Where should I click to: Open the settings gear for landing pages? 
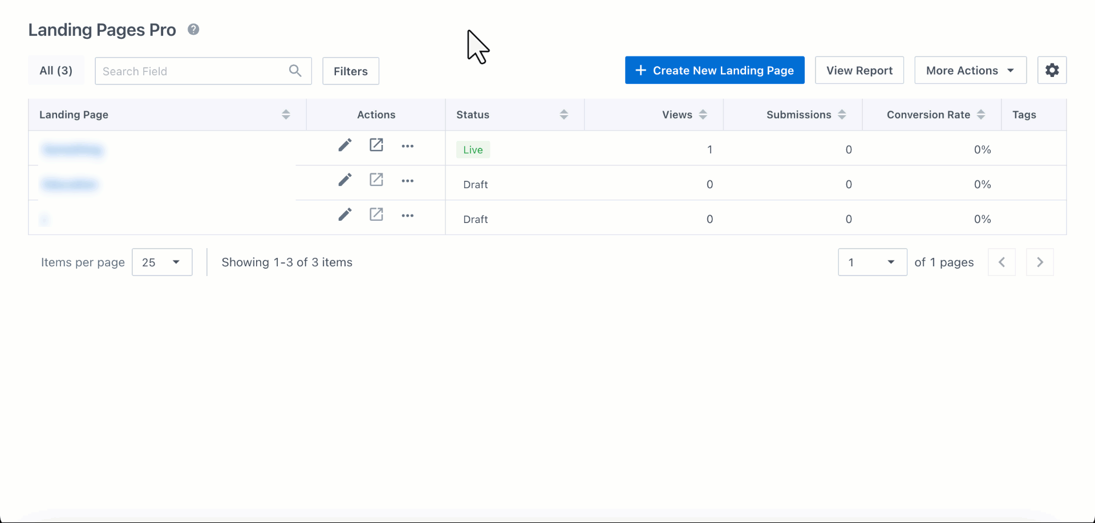(x=1052, y=70)
